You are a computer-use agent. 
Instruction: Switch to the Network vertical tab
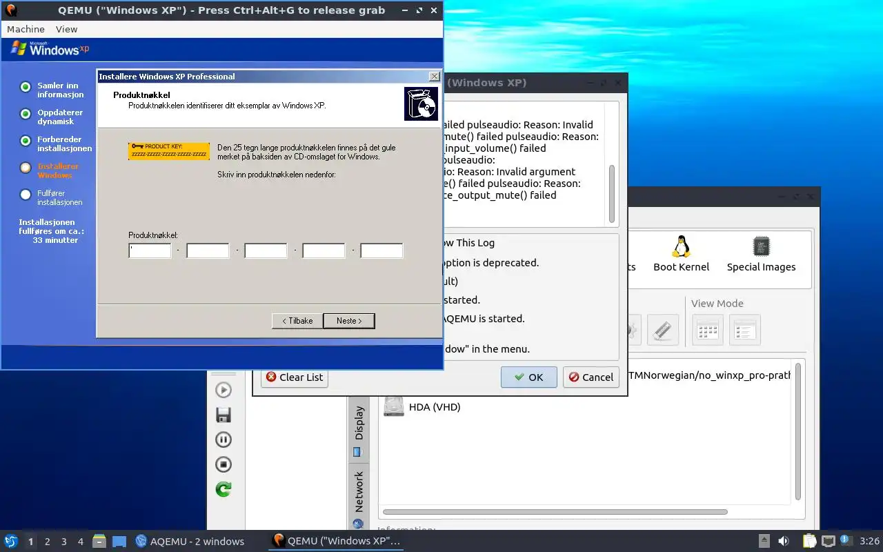pos(359,498)
